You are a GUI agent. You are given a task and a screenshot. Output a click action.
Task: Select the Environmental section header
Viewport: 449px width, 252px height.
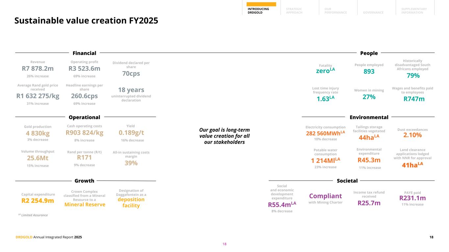pos(369,117)
